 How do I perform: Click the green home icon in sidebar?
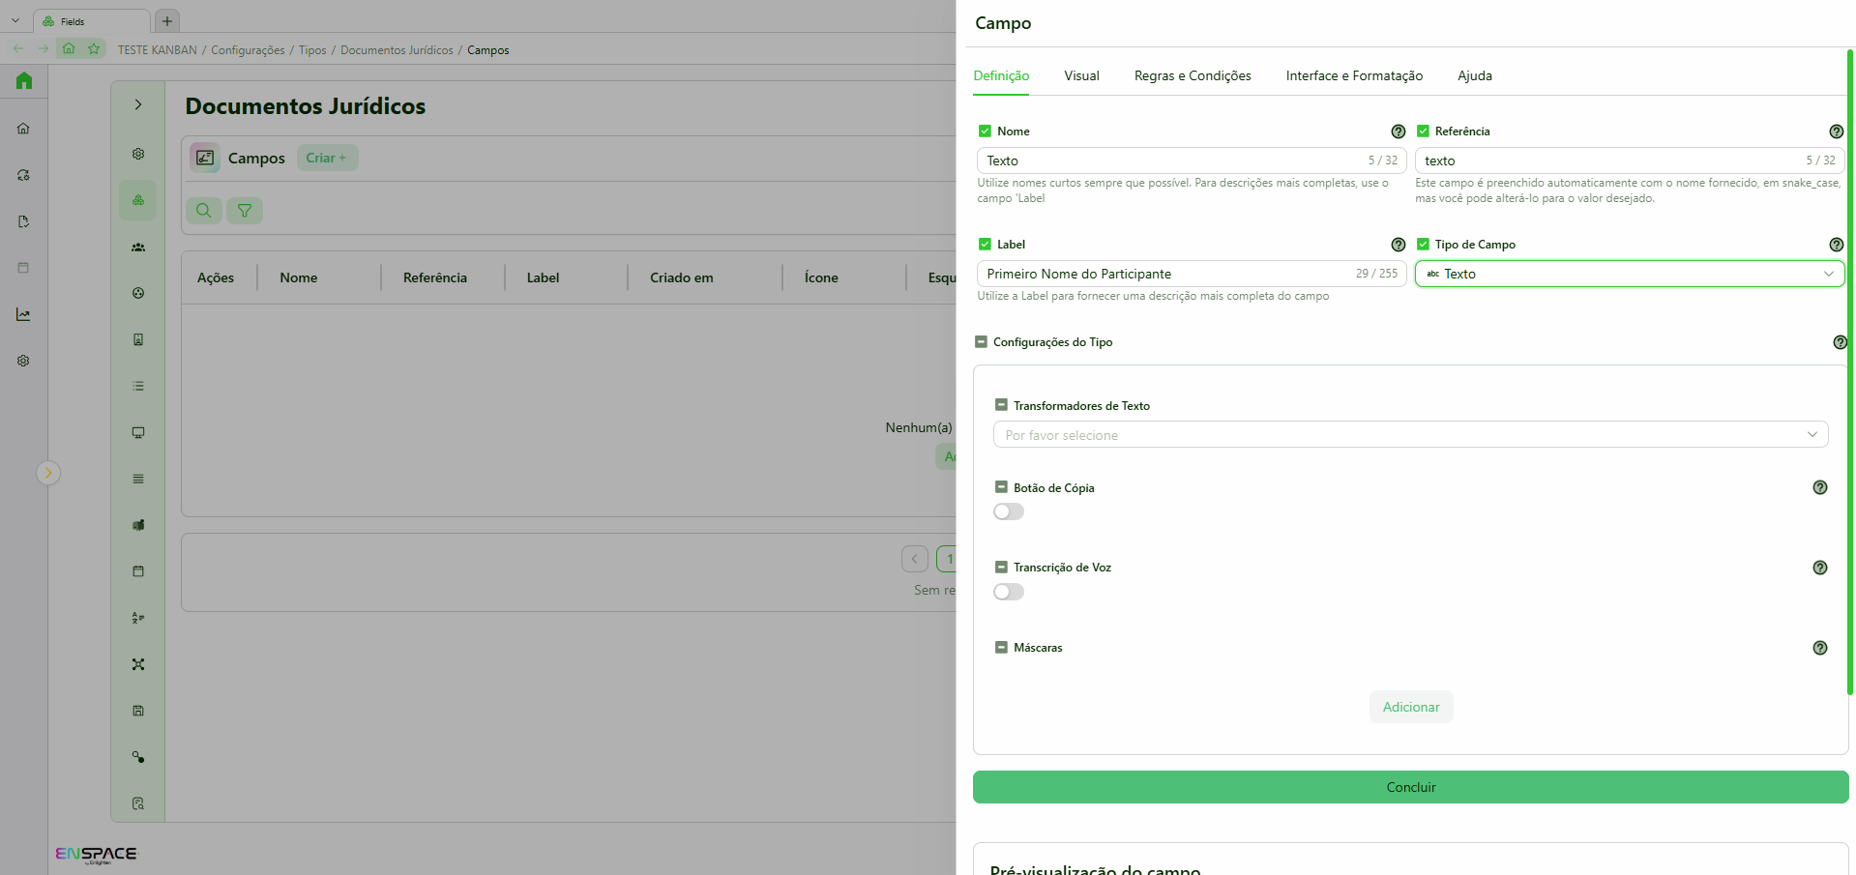(x=24, y=81)
